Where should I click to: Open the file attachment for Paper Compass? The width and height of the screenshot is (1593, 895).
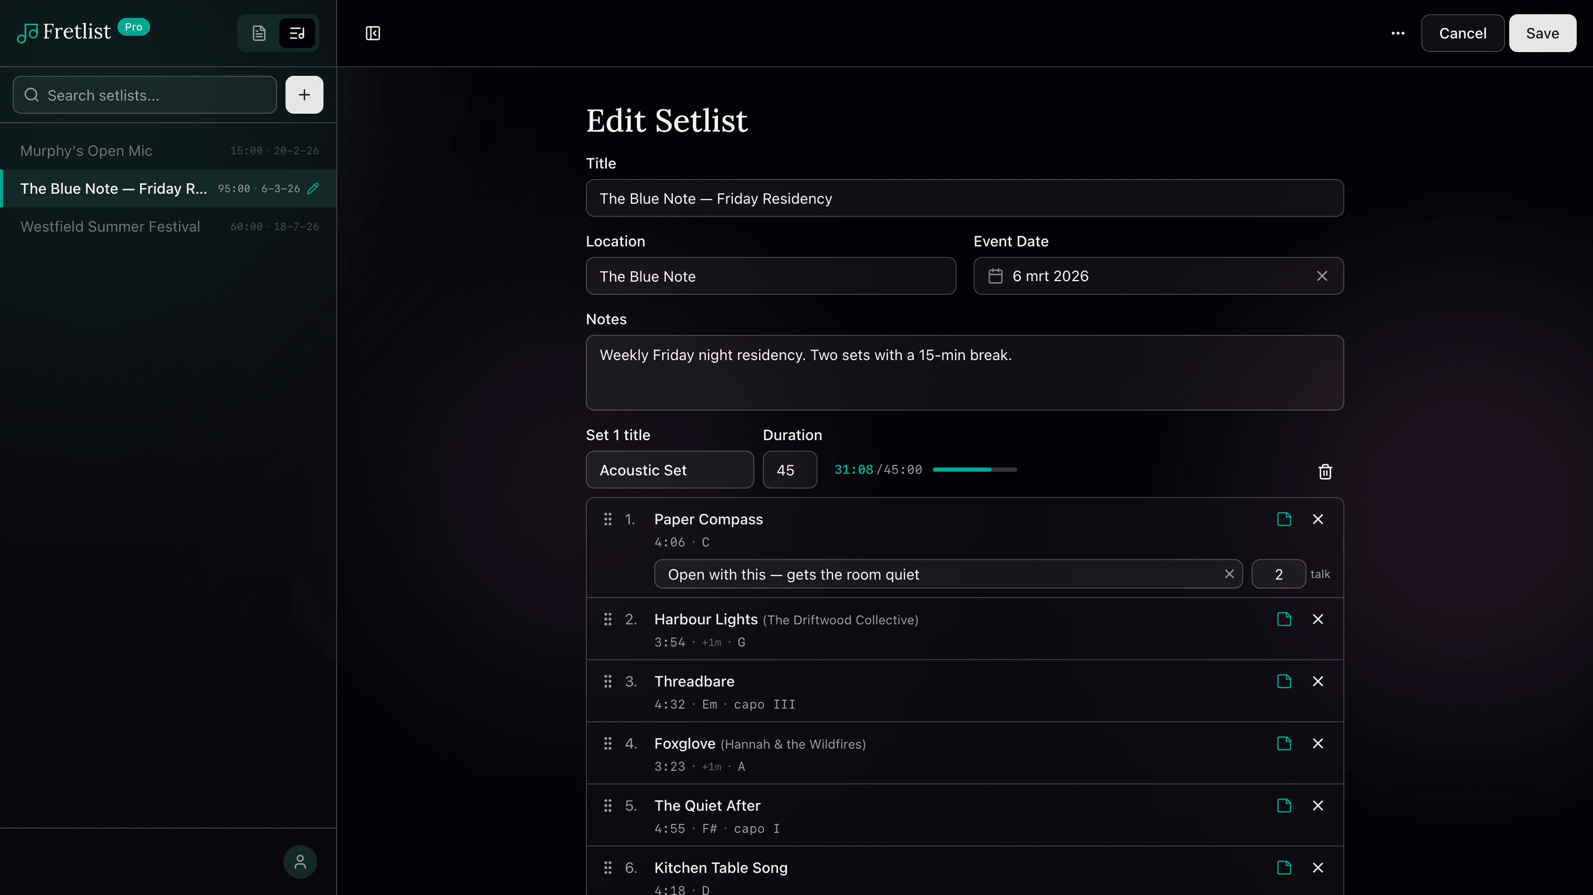point(1284,519)
